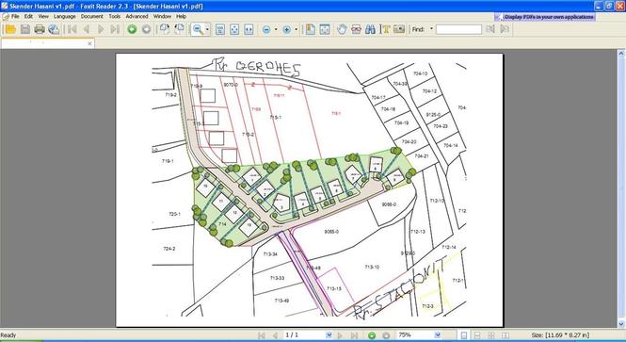Select single page layout mode
The width and height of the screenshot is (626, 342).
[464, 335]
